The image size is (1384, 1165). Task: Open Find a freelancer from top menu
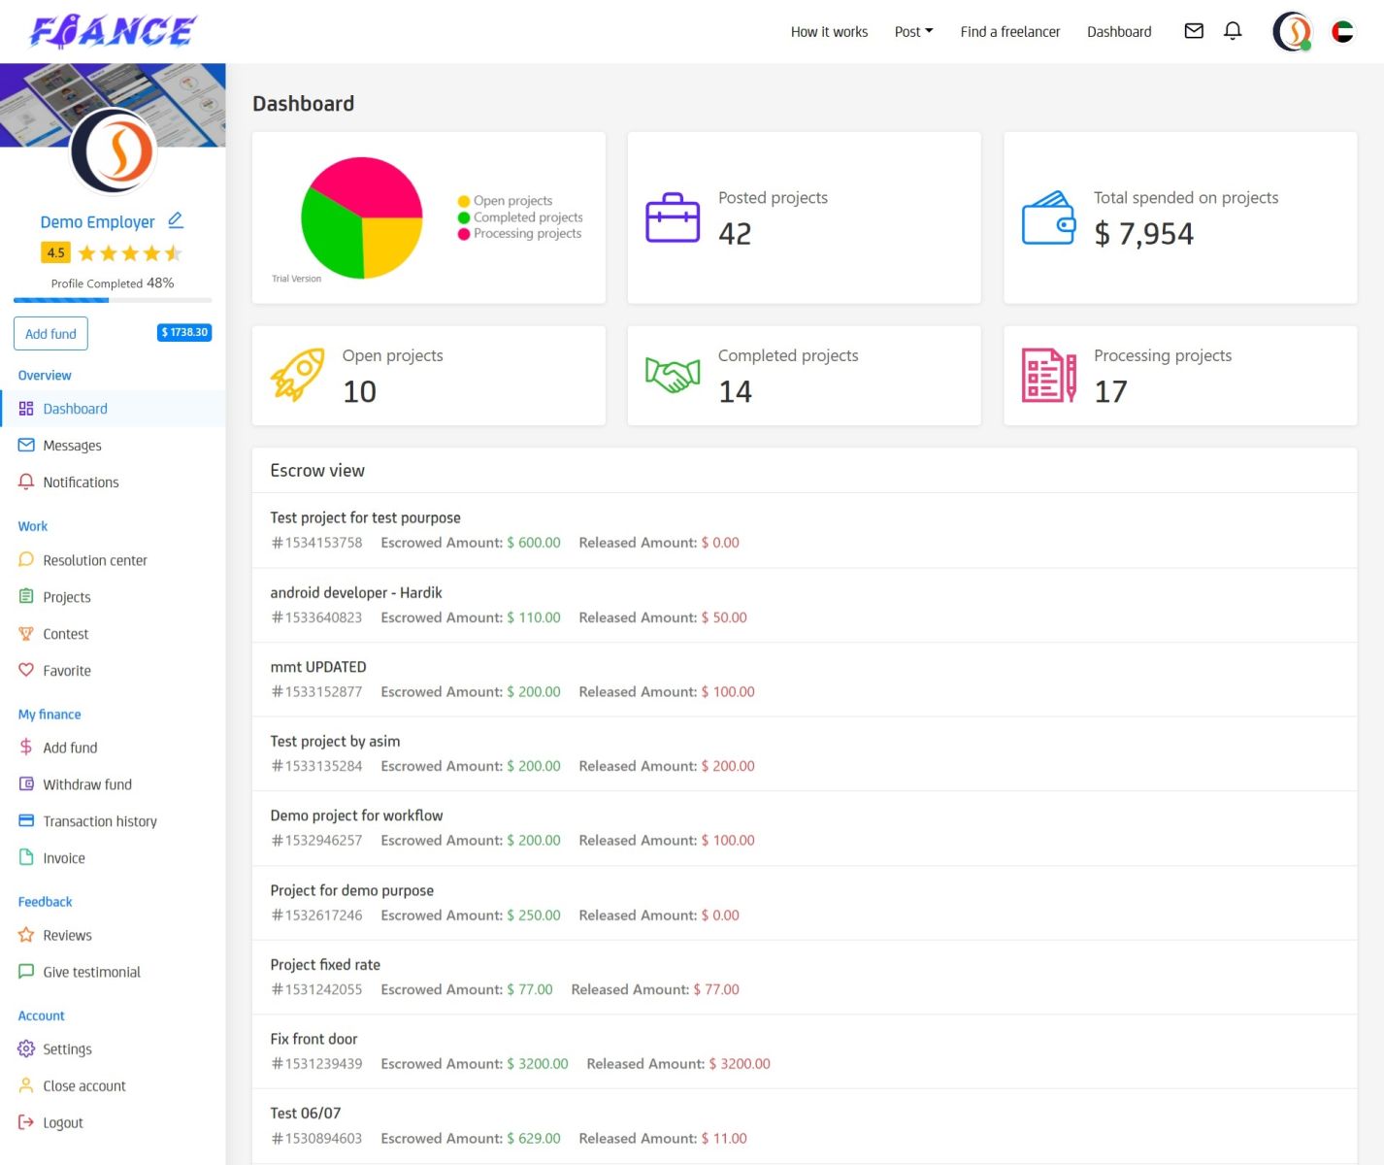pos(1009,32)
